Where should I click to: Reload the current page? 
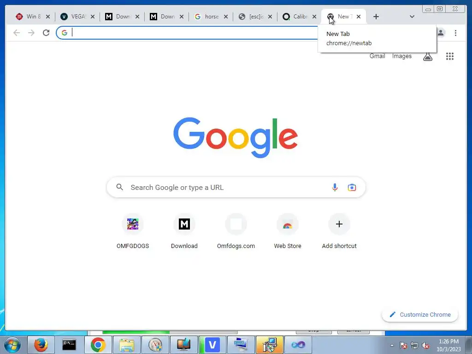[46, 33]
